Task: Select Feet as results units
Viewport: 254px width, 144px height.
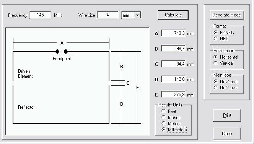Action: click(x=169, y=111)
